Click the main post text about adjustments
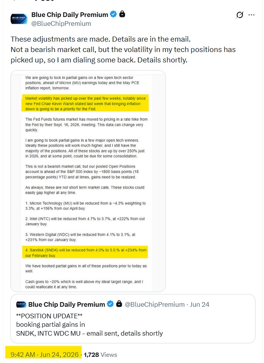 pyautogui.click(x=123, y=50)
